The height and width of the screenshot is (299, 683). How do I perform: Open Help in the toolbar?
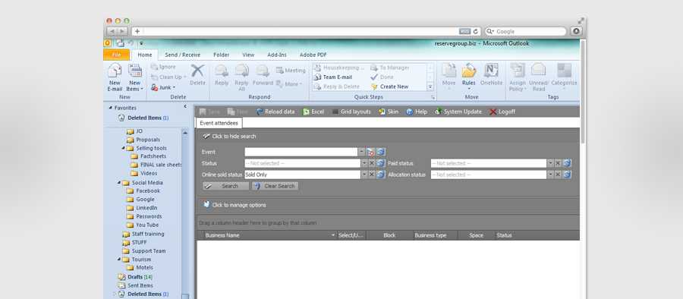click(x=417, y=112)
